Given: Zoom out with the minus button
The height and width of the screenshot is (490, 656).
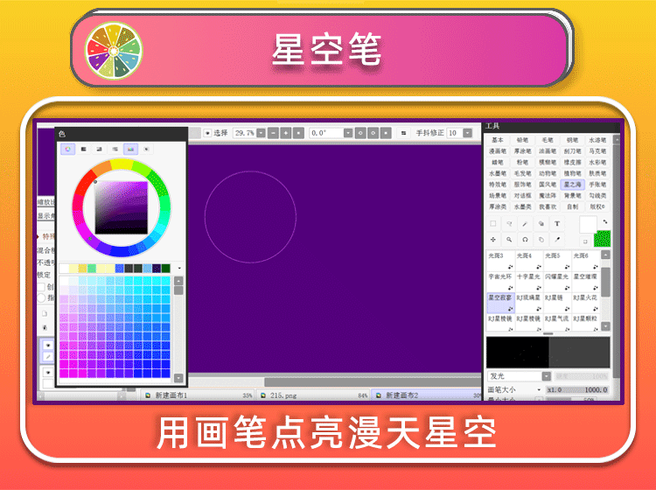Looking at the screenshot, I should [x=273, y=133].
